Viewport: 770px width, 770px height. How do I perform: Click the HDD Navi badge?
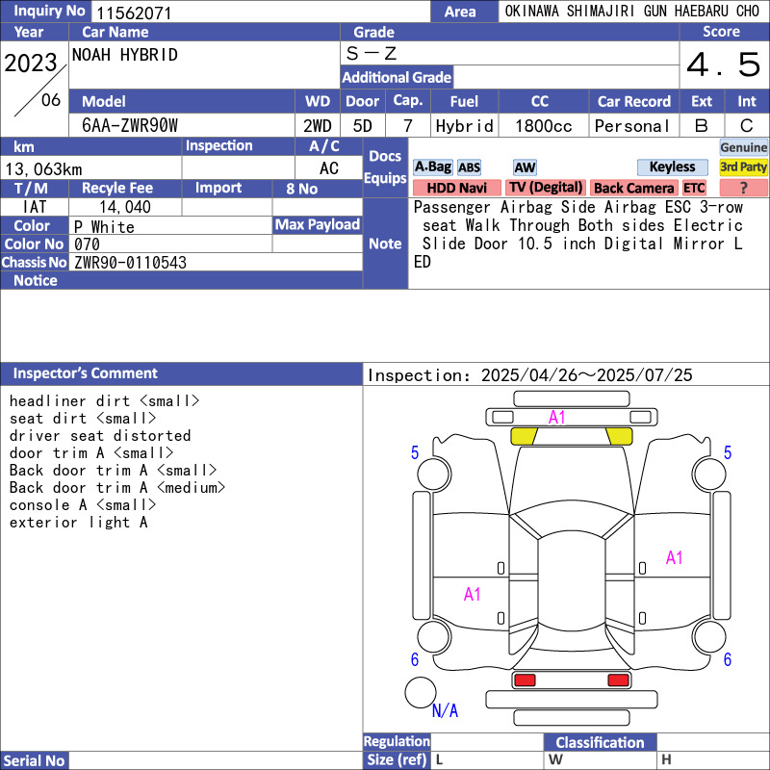[x=456, y=188]
